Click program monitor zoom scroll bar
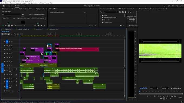The width and height of the screenshot is (184, 103). pyautogui.click(x=161, y=94)
